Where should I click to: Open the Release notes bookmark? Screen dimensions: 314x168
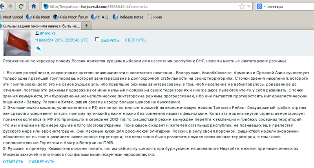click(128, 17)
